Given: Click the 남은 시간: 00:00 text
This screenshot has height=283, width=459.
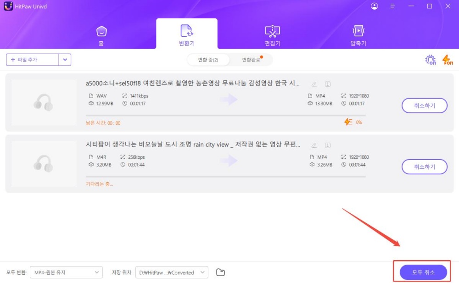Looking at the screenshot, I should (x=103, y=123).
